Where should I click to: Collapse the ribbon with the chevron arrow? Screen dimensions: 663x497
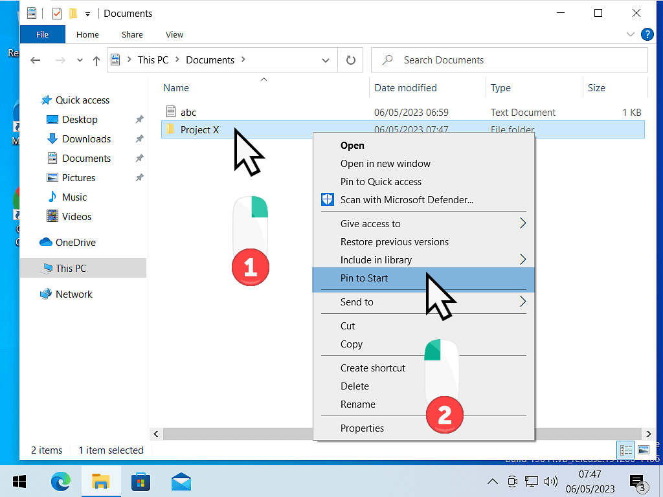[631, 34]
